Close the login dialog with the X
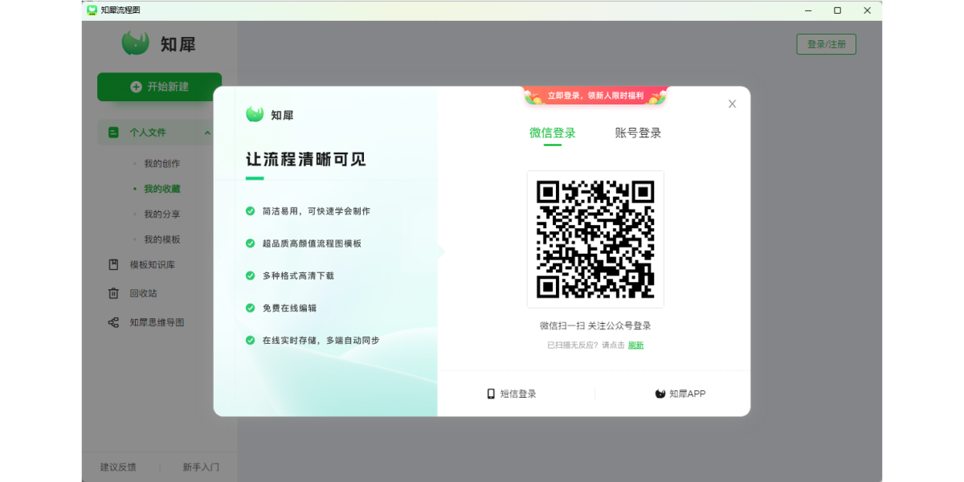964x482 pixels. (x=732, y=104)
